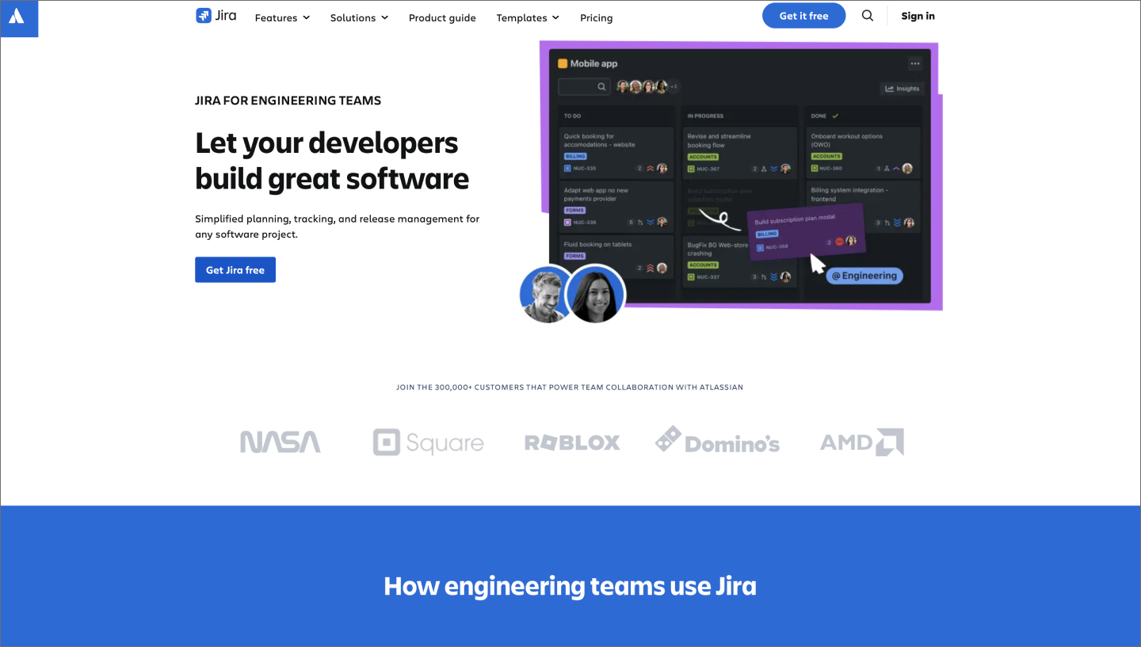Click the Domino's customer logo

[718, 440]
